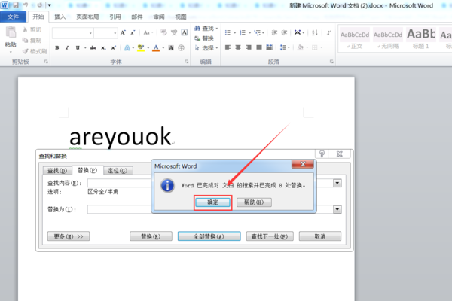Expand the find content history dropdown

click(x=337, y=183)
